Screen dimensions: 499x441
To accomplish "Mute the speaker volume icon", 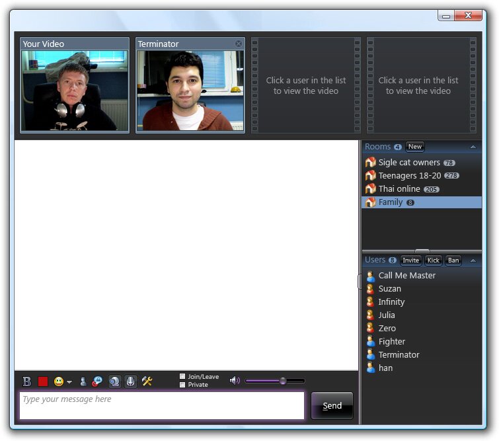I will [235, 380].
